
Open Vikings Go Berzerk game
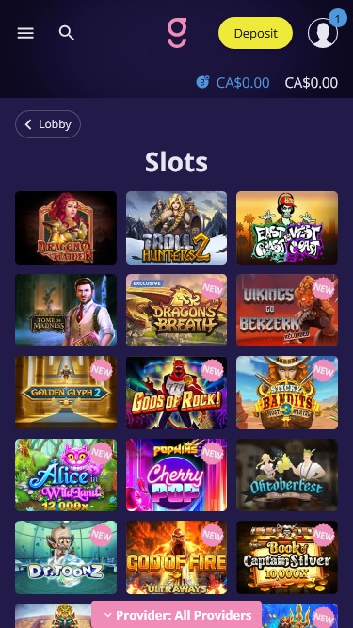click(287, 310)
